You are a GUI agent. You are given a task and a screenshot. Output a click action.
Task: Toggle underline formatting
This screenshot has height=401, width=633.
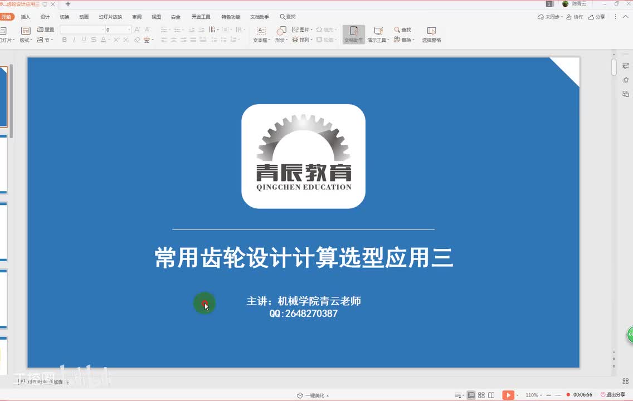[x=84, y=40]
